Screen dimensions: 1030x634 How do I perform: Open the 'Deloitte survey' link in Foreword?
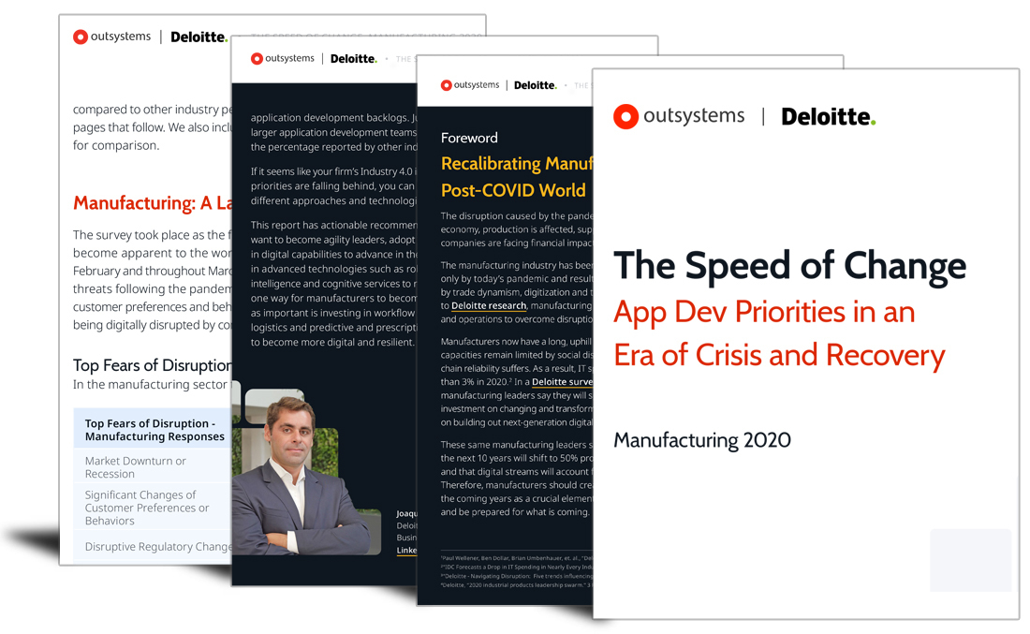[563, 382]
